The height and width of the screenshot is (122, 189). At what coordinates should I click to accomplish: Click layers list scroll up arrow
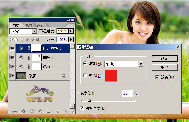tap(72, 46)
